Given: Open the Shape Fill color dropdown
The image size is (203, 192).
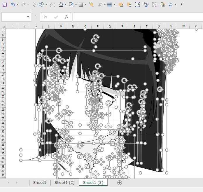Looking at the screenshot, I should [x=65, y=5].
